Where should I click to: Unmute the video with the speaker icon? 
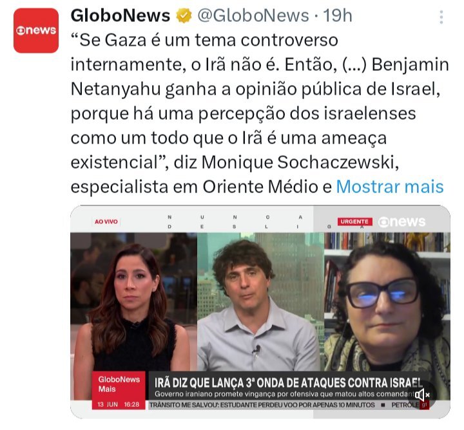422,394
